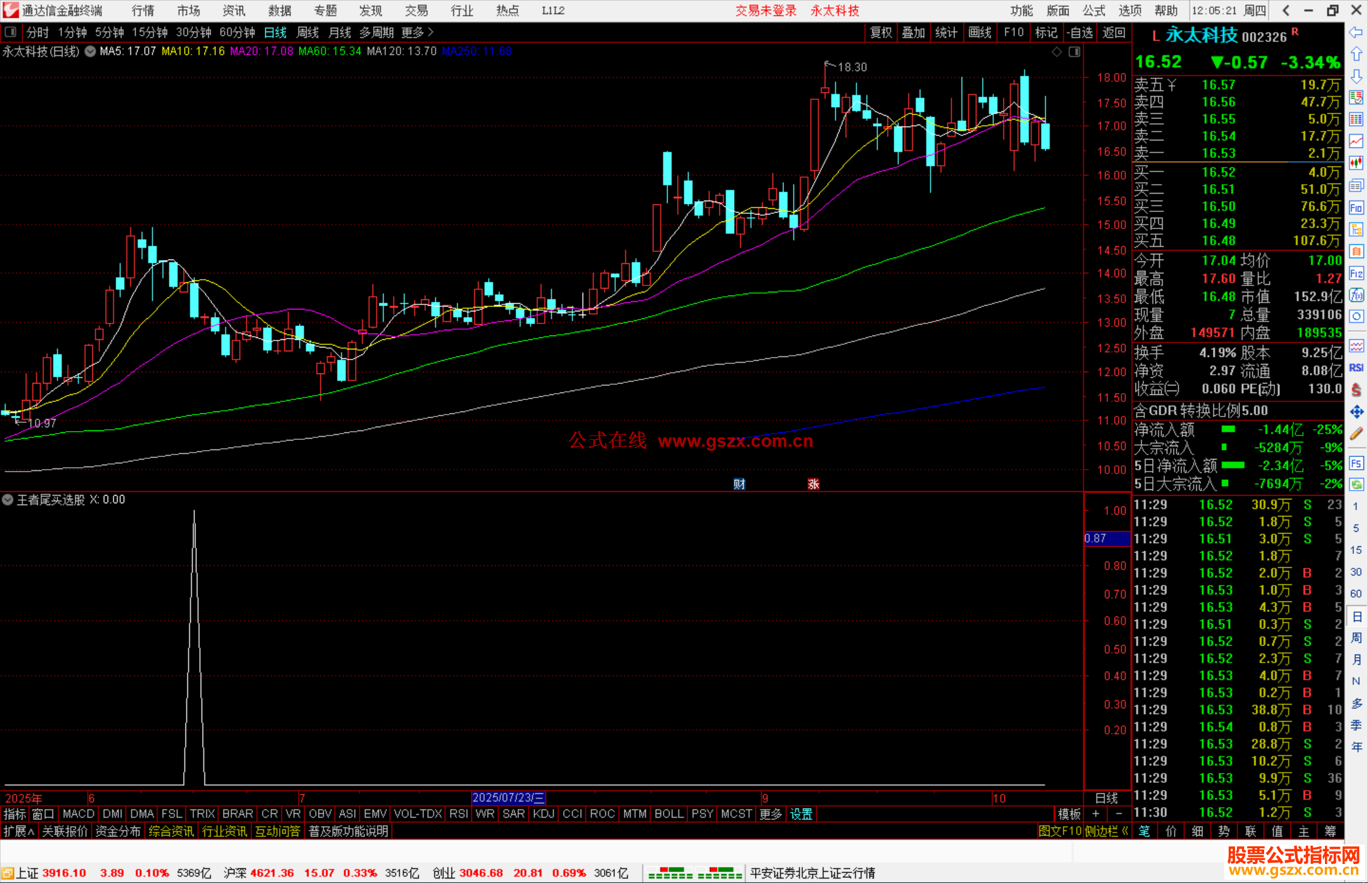
Task: Click the four-way move arrows icon
Action: click(1356, 412)
